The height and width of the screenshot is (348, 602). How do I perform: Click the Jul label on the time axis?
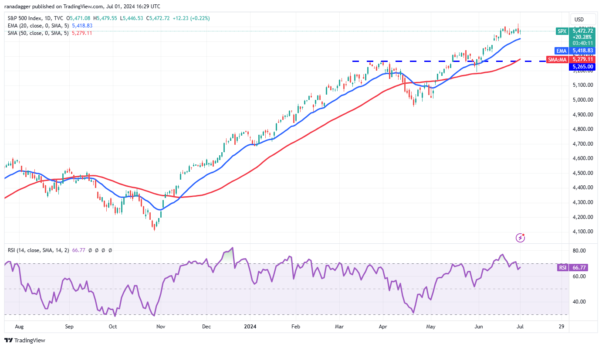[520, 326]
